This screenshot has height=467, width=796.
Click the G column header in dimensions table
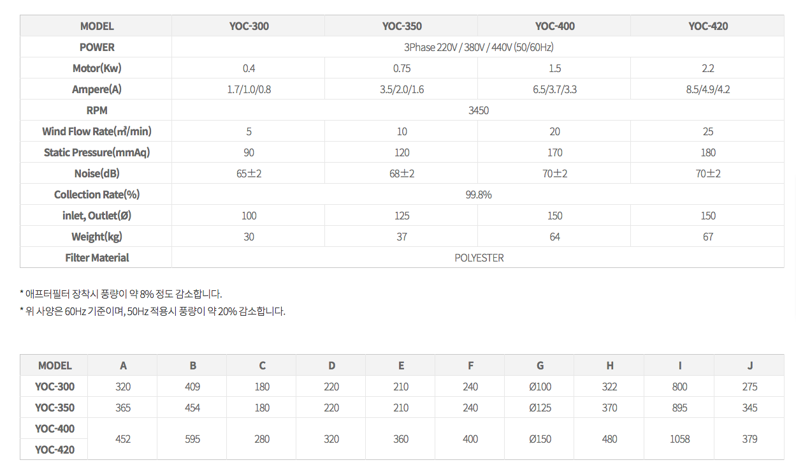coord(540,366)
